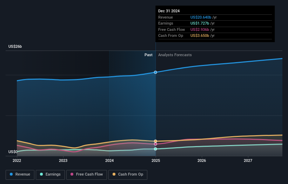Click the Analysts Forecasts label
This screenshot has height=184, width=288.
(x=175, y=55)
